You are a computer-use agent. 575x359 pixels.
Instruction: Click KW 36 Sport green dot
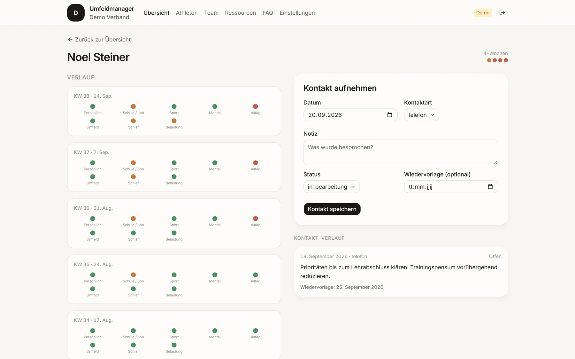point(174,219)
